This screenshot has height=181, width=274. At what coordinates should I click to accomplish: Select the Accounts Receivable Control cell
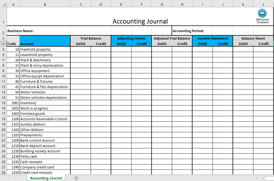[x=44, y=119]
